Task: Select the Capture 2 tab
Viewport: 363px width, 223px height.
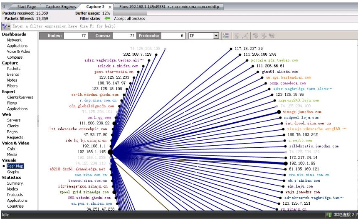Action: [x=95, y=7]
